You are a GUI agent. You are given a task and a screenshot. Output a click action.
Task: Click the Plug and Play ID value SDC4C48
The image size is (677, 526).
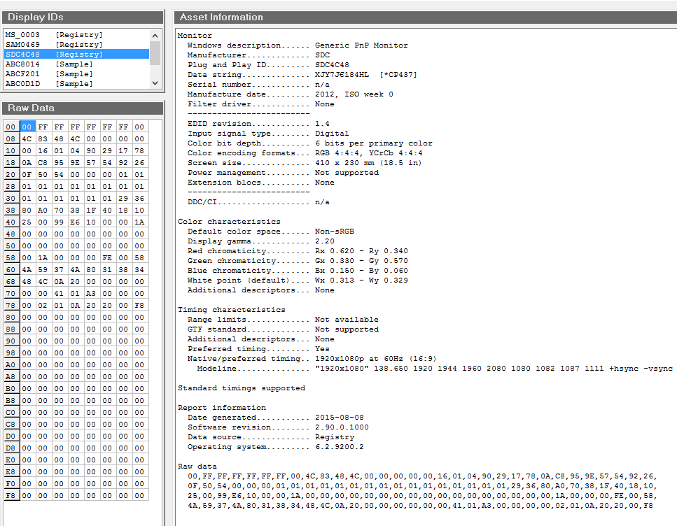point(332,65)
